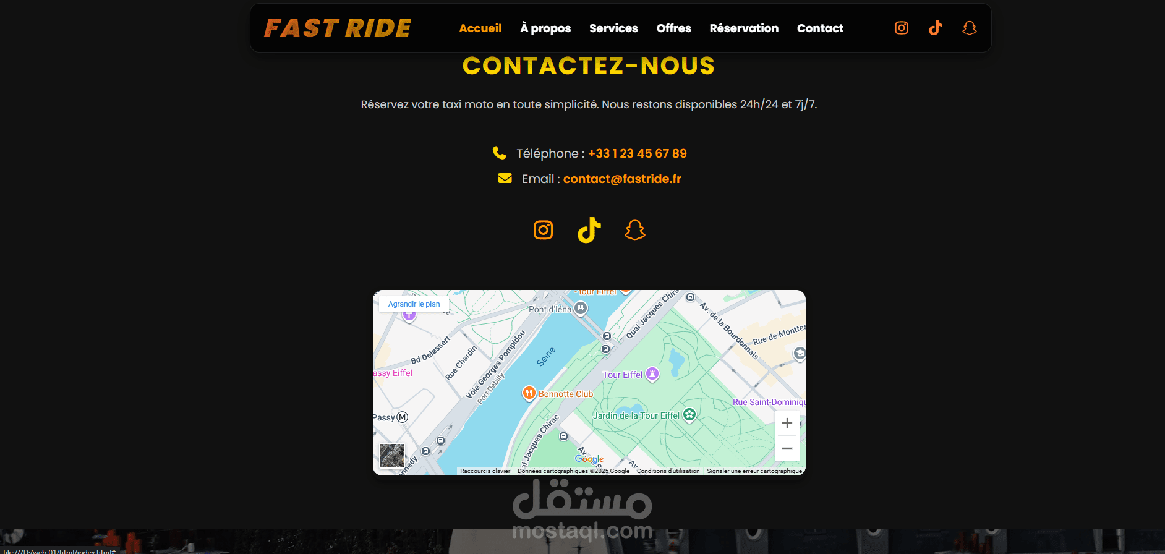
Task: Open the Contact menu item
Action: pyautogui.click(x=820, y=28)
